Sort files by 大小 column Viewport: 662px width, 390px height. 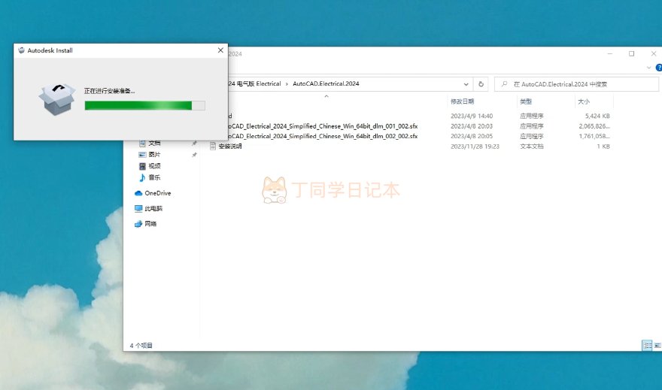pos(584,101)
